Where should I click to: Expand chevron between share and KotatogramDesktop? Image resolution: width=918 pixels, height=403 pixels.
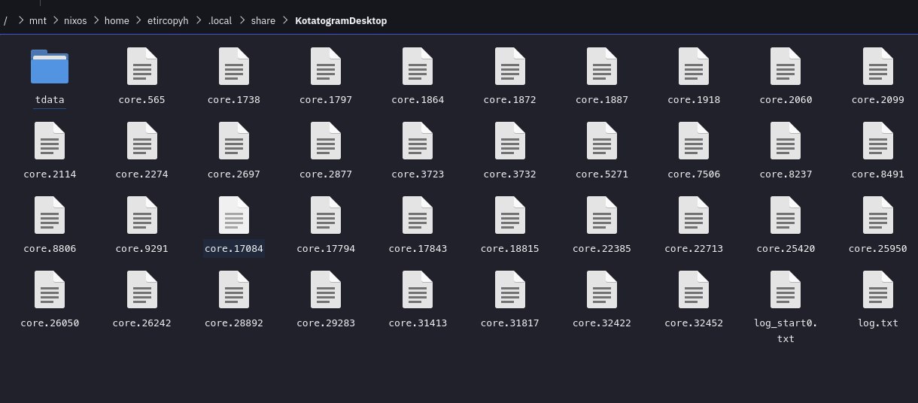click(286, 21)
